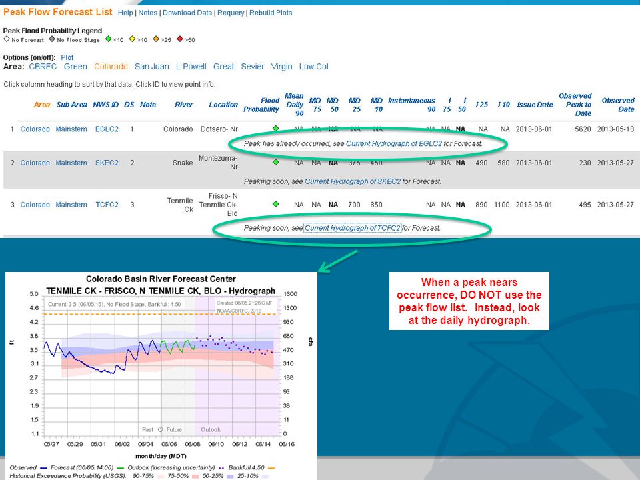
Task: Select the Sevier area
Action: [x=253, y=67]
